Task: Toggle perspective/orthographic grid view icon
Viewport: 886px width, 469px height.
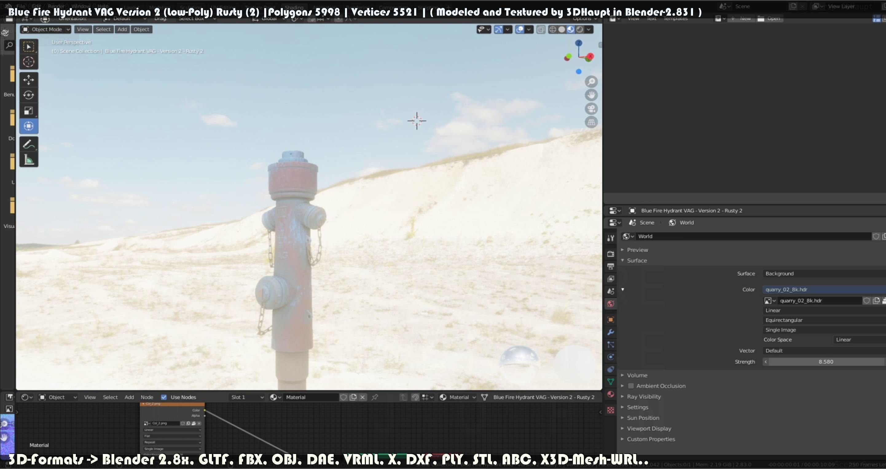Action: click(591, 122)
